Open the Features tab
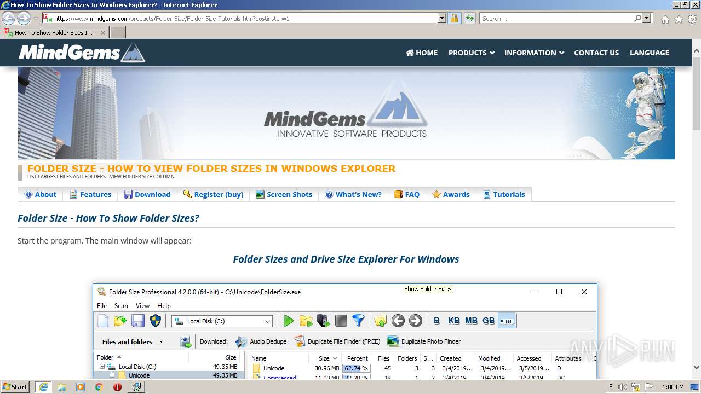Screen dimensions: 701x394 (x=90, y=194)
